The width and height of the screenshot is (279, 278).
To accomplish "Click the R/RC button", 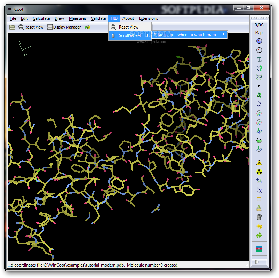I will tap(259, 25).
